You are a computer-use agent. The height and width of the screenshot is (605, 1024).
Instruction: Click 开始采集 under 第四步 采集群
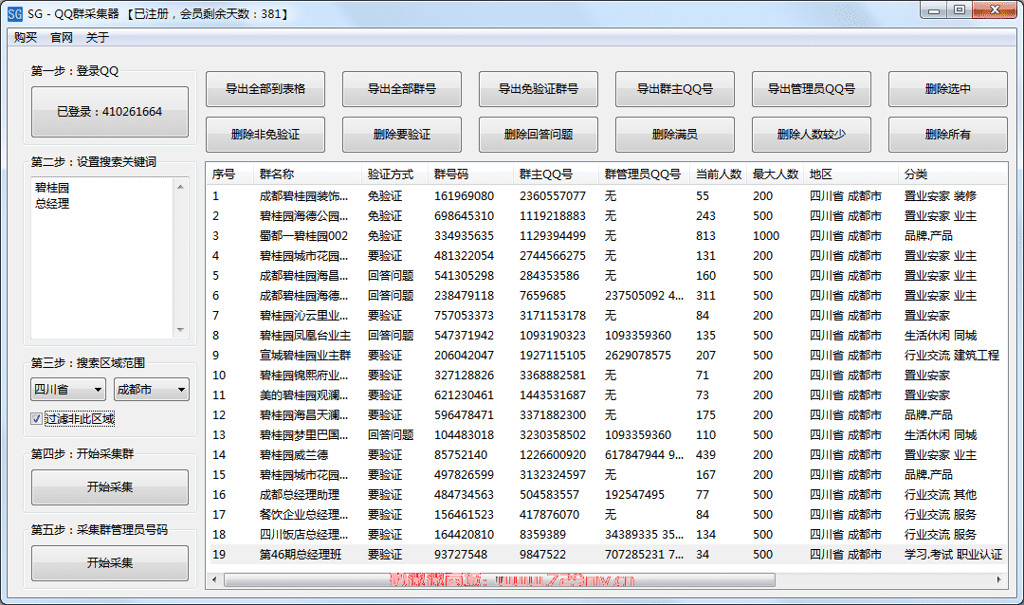(x=110, y=487)
